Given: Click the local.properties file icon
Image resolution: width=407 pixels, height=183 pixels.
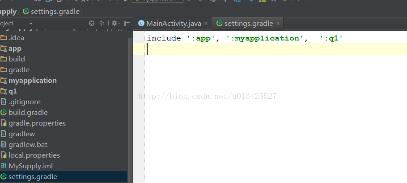Looking at the screenshot, I should pos(4,155).
